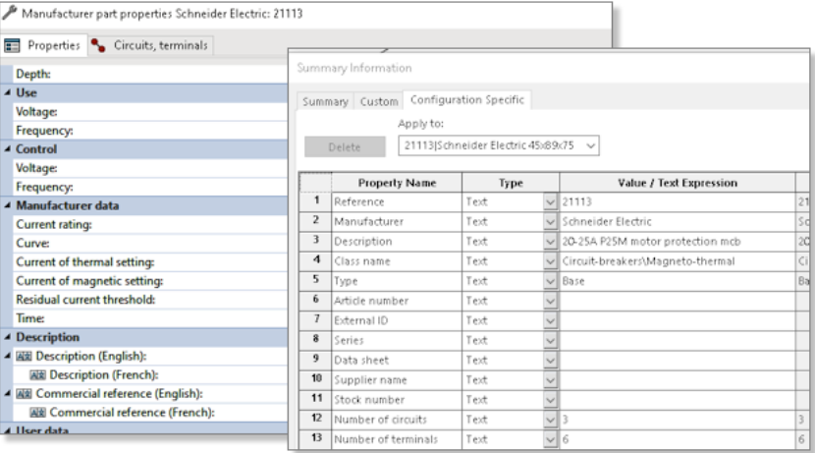This screenshot has width=815, height=453.
Task: Click the empty Data sheet value cell
Action: pos(678,360)
